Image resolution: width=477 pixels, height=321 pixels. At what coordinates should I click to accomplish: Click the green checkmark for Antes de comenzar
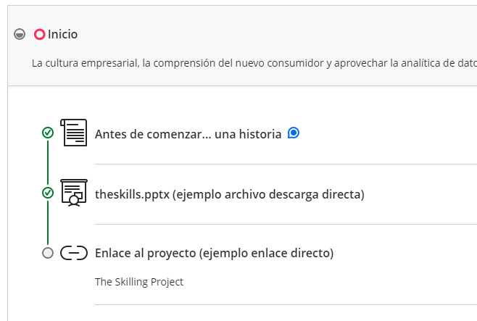pyautogui.click(x=48, y=133)
